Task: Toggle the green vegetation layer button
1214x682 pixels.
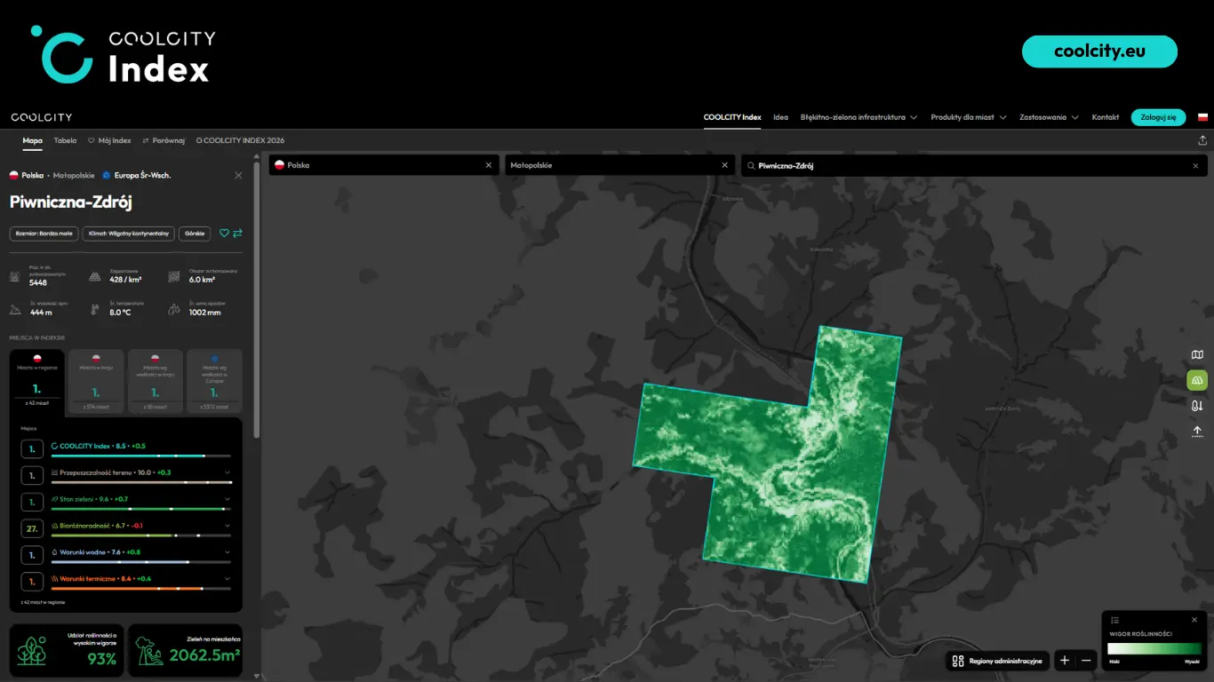Action: 1197,380
